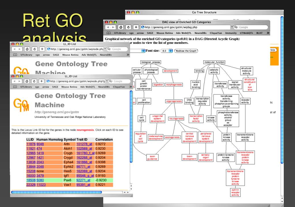
Task: Click the GOTM logo in front LL_ID window
Action: click(21, 105)
